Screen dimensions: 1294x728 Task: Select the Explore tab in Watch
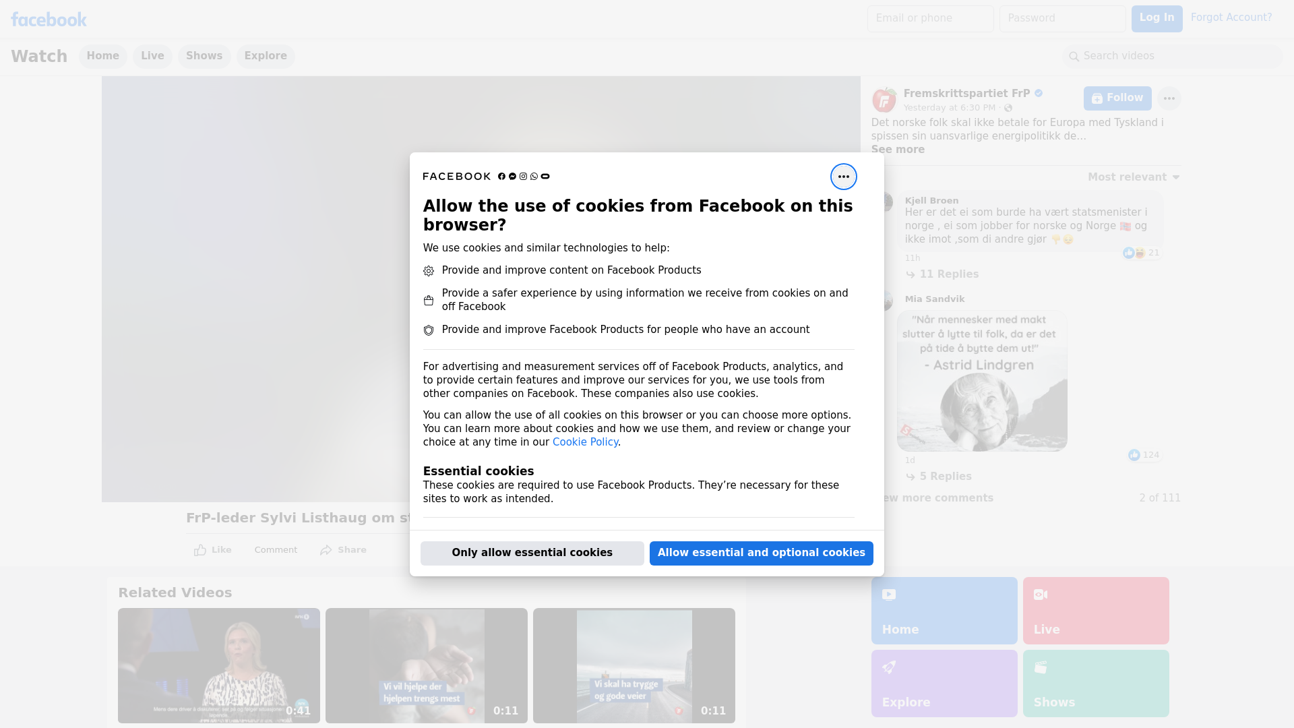pyautogui.click(x=266, y=56)
